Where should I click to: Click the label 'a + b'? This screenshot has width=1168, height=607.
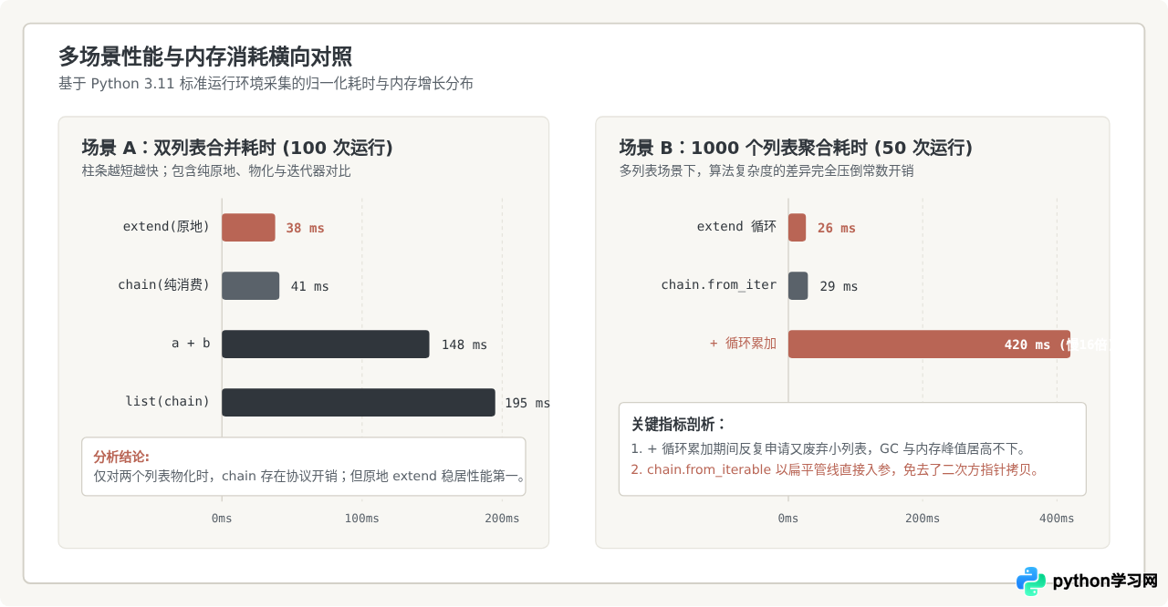[x=191, y=344]
